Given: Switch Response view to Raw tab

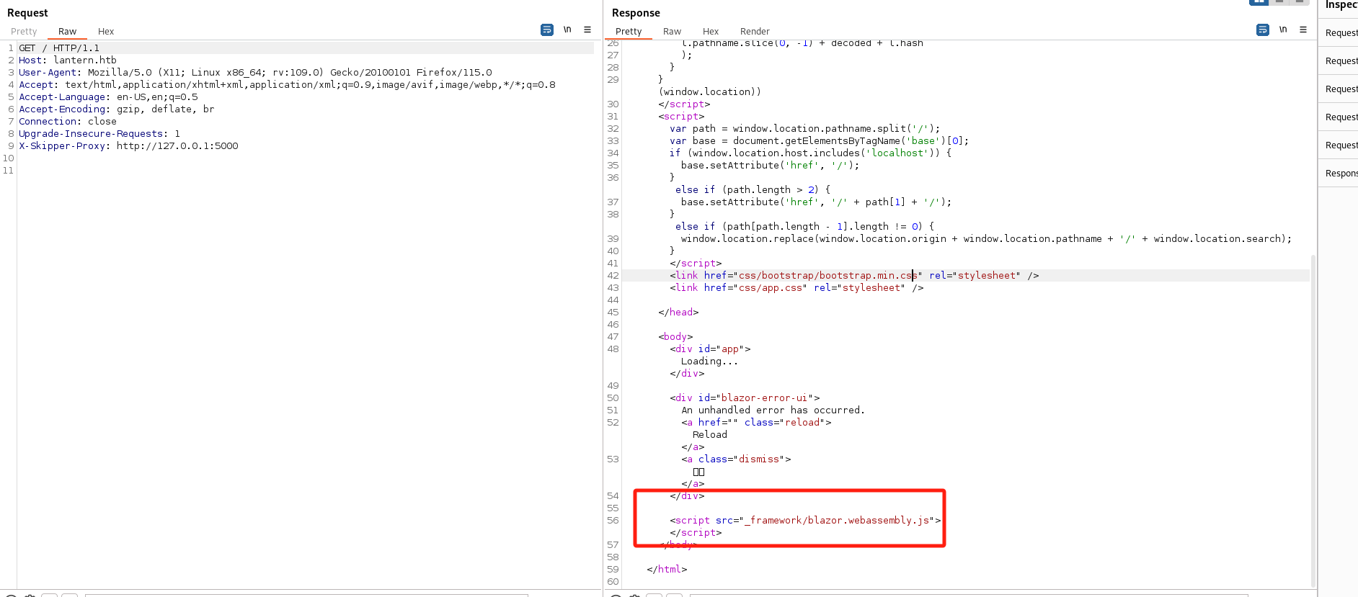Looking at the screenshot, I should pos(673,32).
